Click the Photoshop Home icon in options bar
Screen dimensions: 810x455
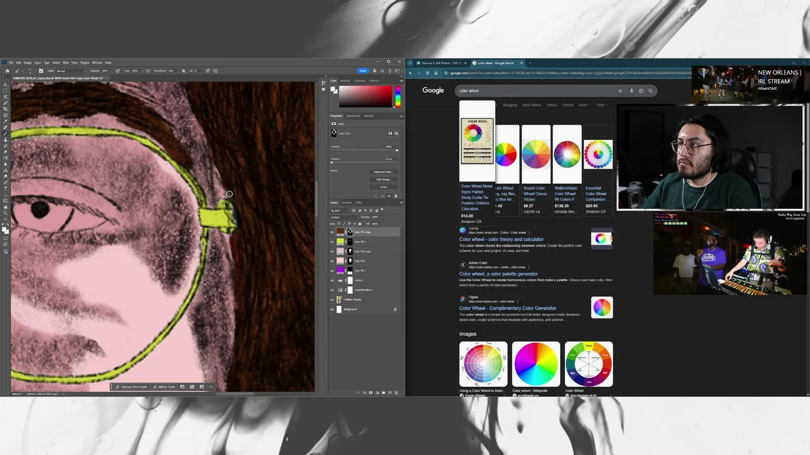coord(8,71)
